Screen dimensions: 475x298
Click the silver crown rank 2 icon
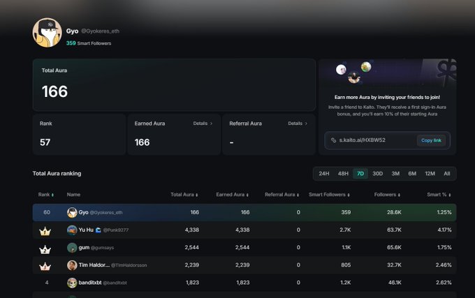click(45, 249)
